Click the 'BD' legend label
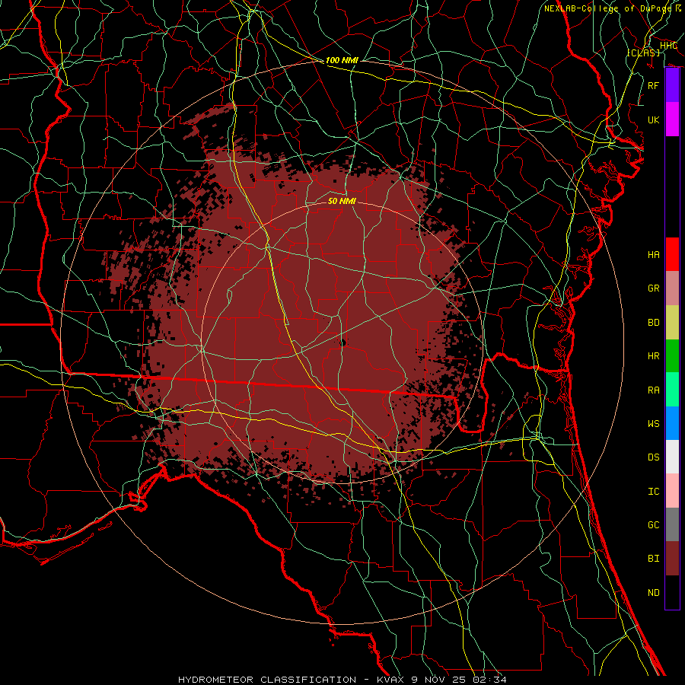Viewport: 685px width, 685px height. point(653,323)
